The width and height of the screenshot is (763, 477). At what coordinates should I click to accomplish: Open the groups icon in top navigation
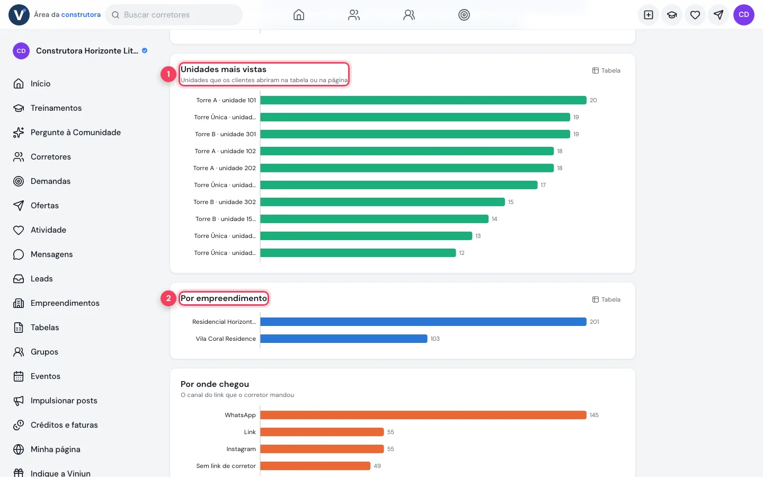point(409,15)
